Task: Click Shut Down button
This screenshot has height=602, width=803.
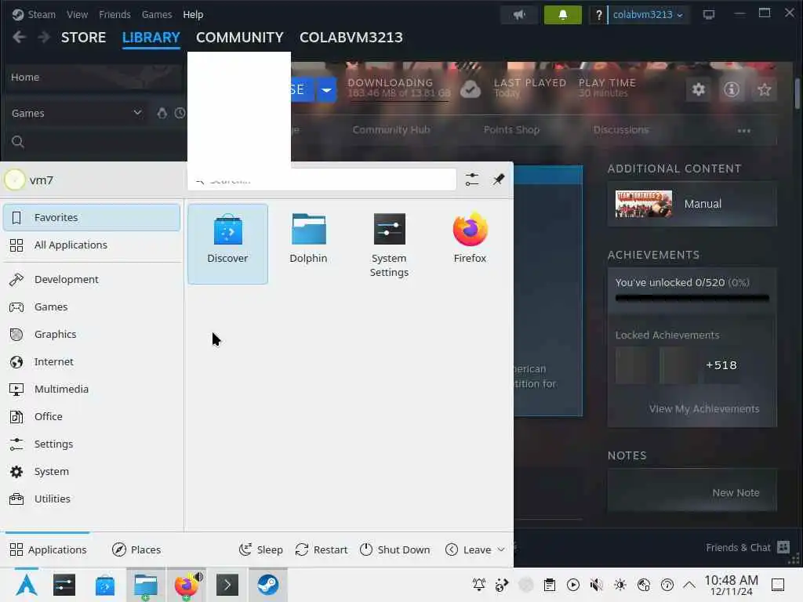Action: pos(395,549)
